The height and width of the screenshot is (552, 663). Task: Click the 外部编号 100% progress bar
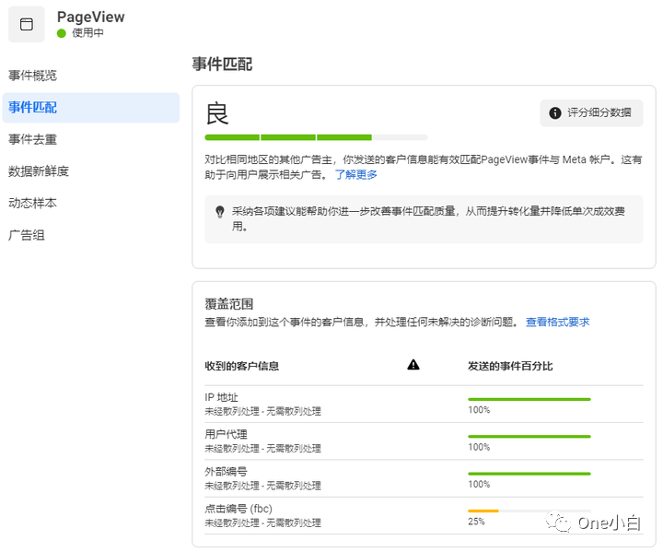(529, 474)
